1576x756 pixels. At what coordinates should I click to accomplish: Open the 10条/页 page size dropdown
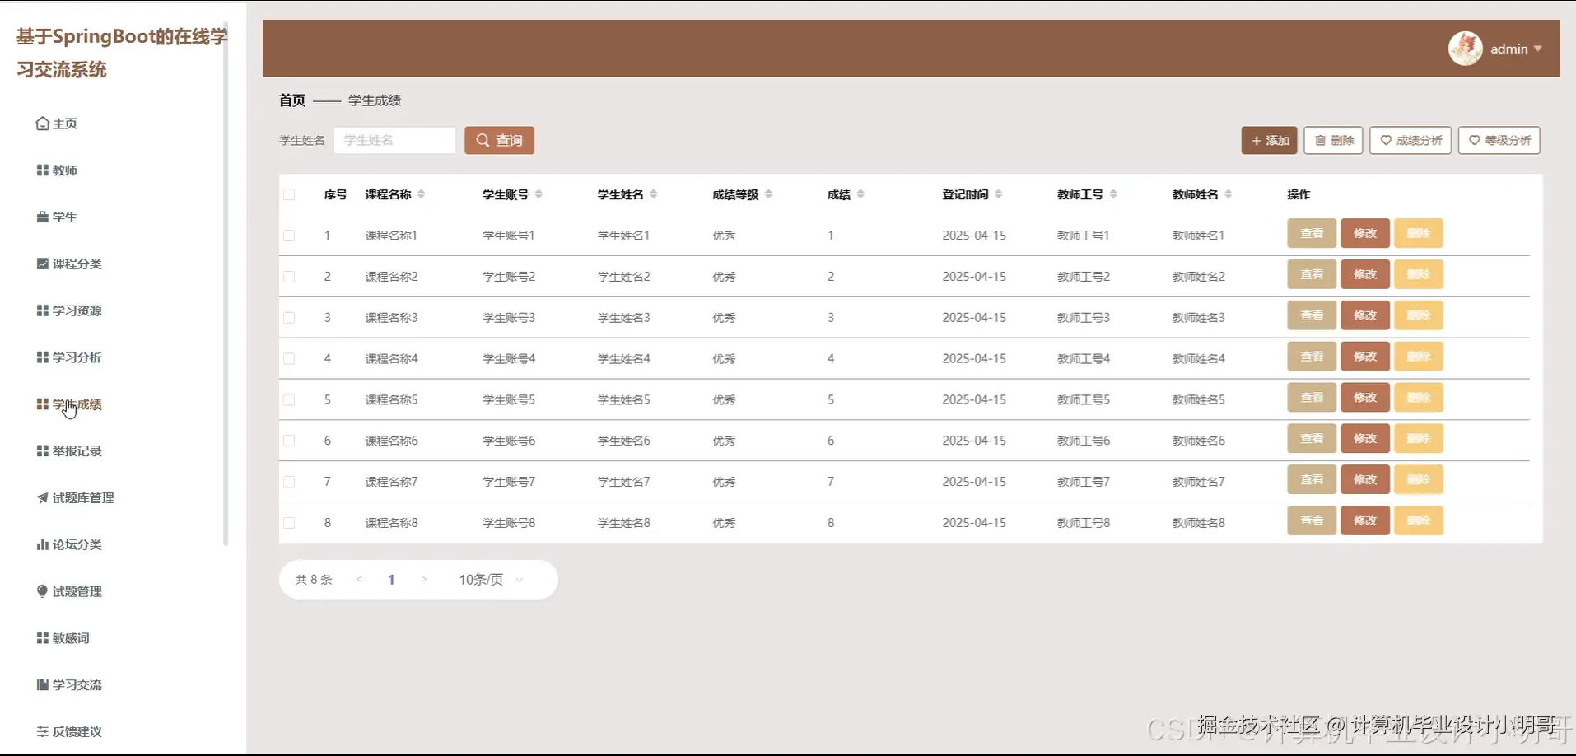coord(492,580)
